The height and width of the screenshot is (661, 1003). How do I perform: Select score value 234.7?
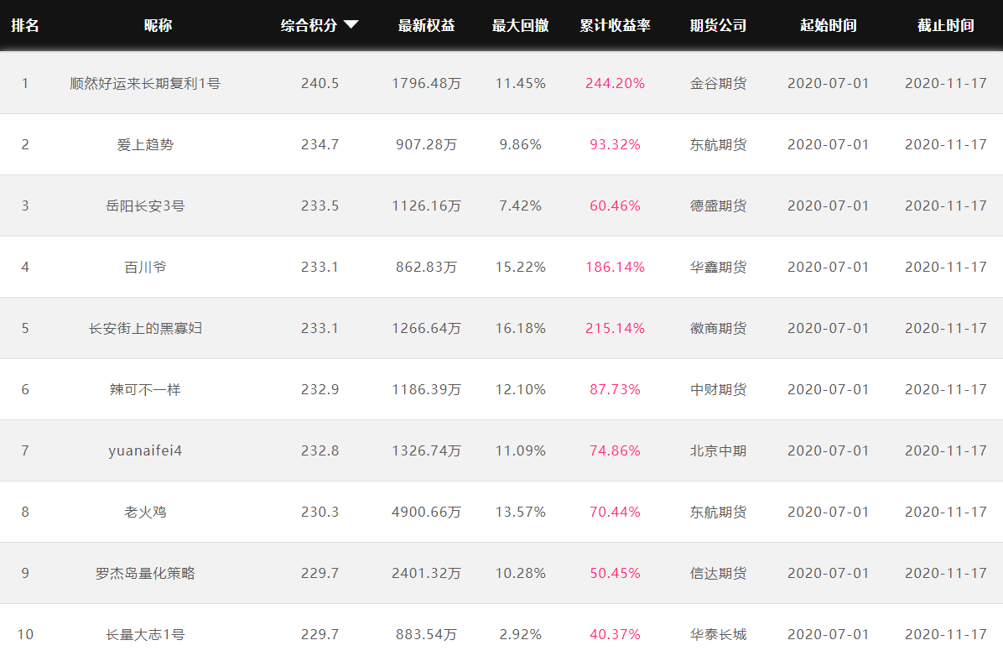[320, 144]
